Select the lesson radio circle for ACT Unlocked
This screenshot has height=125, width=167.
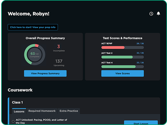13,121
